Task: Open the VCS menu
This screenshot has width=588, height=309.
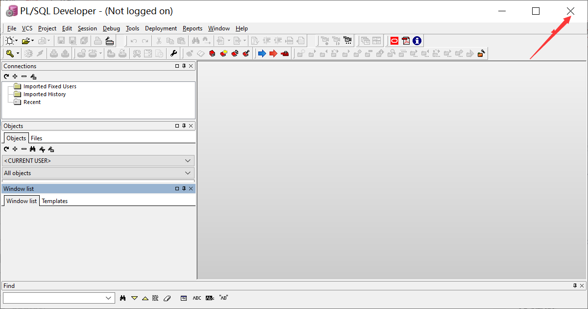Action: (x=27, y=28)
